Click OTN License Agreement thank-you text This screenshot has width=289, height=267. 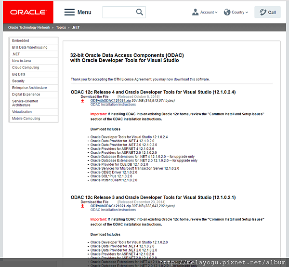click(140, 80)
